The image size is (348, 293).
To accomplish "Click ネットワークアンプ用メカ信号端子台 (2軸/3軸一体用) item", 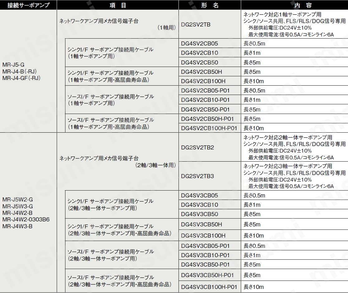I will [x=118, y=162].
